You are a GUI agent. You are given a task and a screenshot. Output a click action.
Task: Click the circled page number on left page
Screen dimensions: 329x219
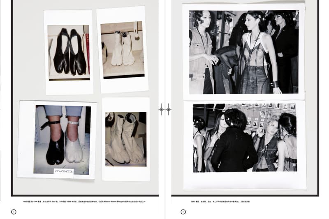point(14,212)
